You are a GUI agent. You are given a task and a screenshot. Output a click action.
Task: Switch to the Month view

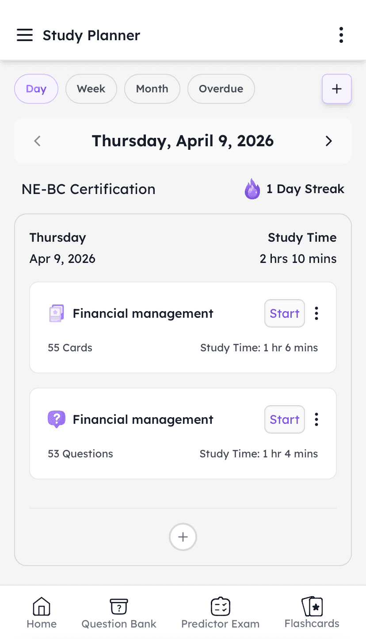coord(152,89)
